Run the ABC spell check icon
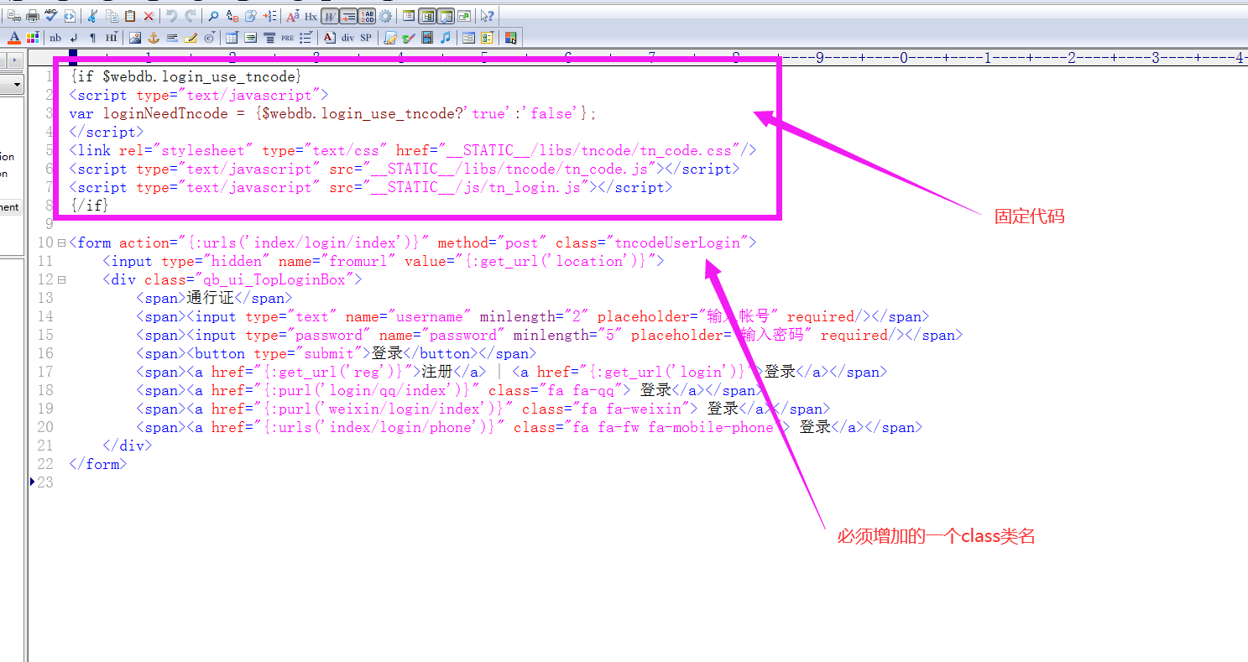This screenshot has height=662, width=1248. [51, 16]
